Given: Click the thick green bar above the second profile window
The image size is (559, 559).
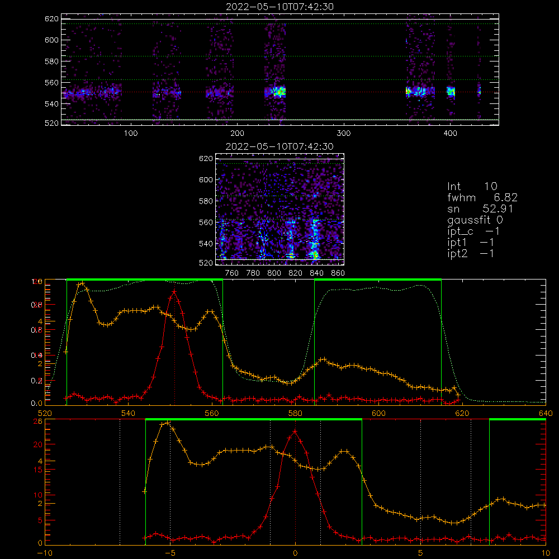Looking at the screenshot, I should 378,279.
